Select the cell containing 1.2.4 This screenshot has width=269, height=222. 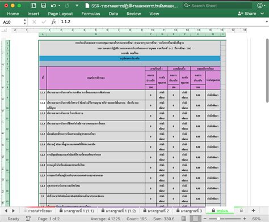point(43,188)
